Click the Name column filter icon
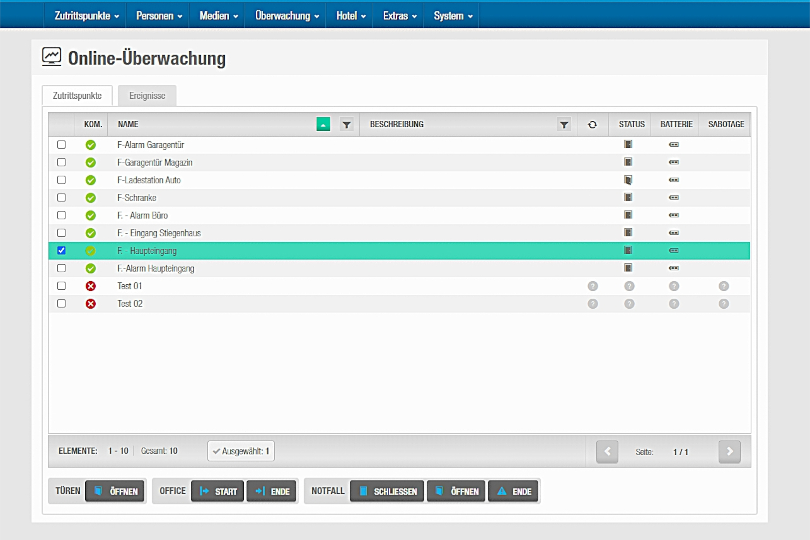Screen dimensions: 810x540 (x=346, y=125)
